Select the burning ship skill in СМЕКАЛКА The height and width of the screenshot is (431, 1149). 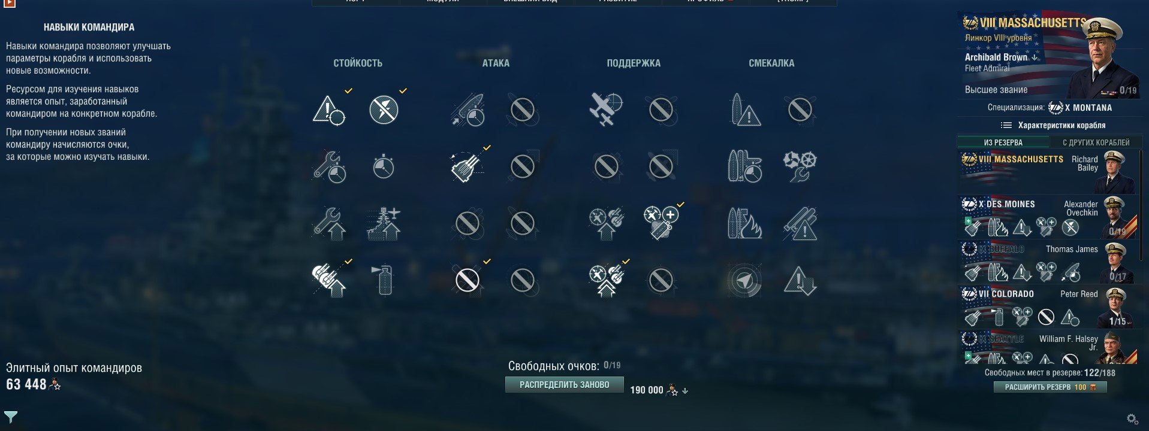[x=744, y=223]
